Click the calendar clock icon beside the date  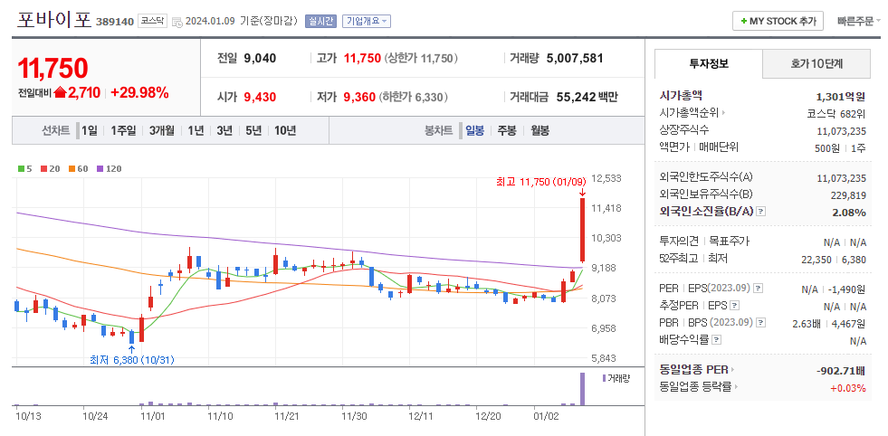coord(177,22)
